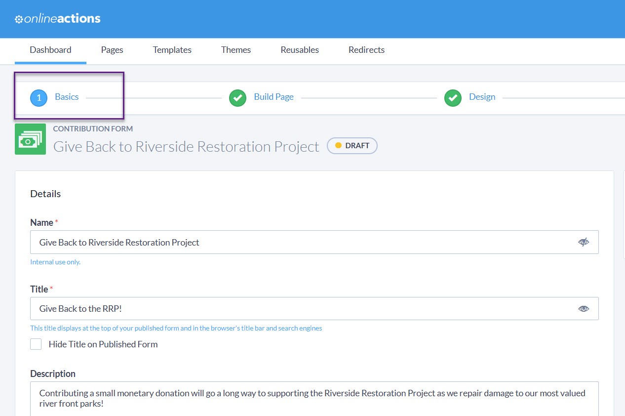The height and width of the screenshot is (416, 625).
Task: Toggle the crossed-eye icon in Name field
Action: (x=584, y=242)
